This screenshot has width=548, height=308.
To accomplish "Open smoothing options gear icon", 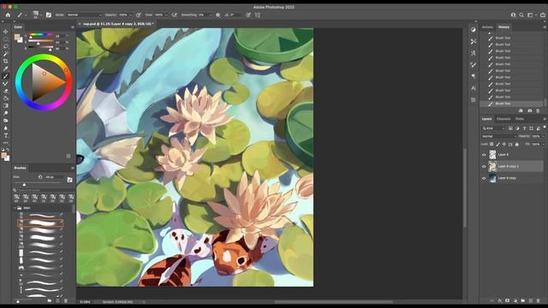I will pyautogui.click(x=217, y=15).
